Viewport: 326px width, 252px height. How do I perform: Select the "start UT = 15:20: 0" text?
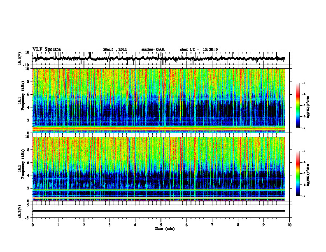tap(199, 49)
